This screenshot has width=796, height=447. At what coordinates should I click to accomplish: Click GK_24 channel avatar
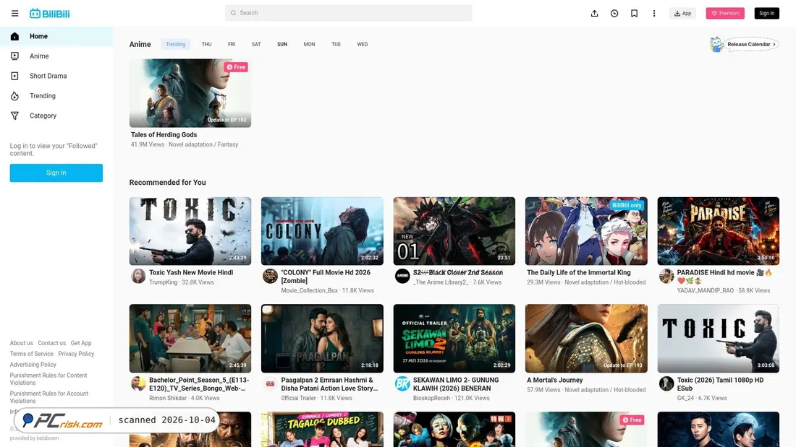(666, 383)
